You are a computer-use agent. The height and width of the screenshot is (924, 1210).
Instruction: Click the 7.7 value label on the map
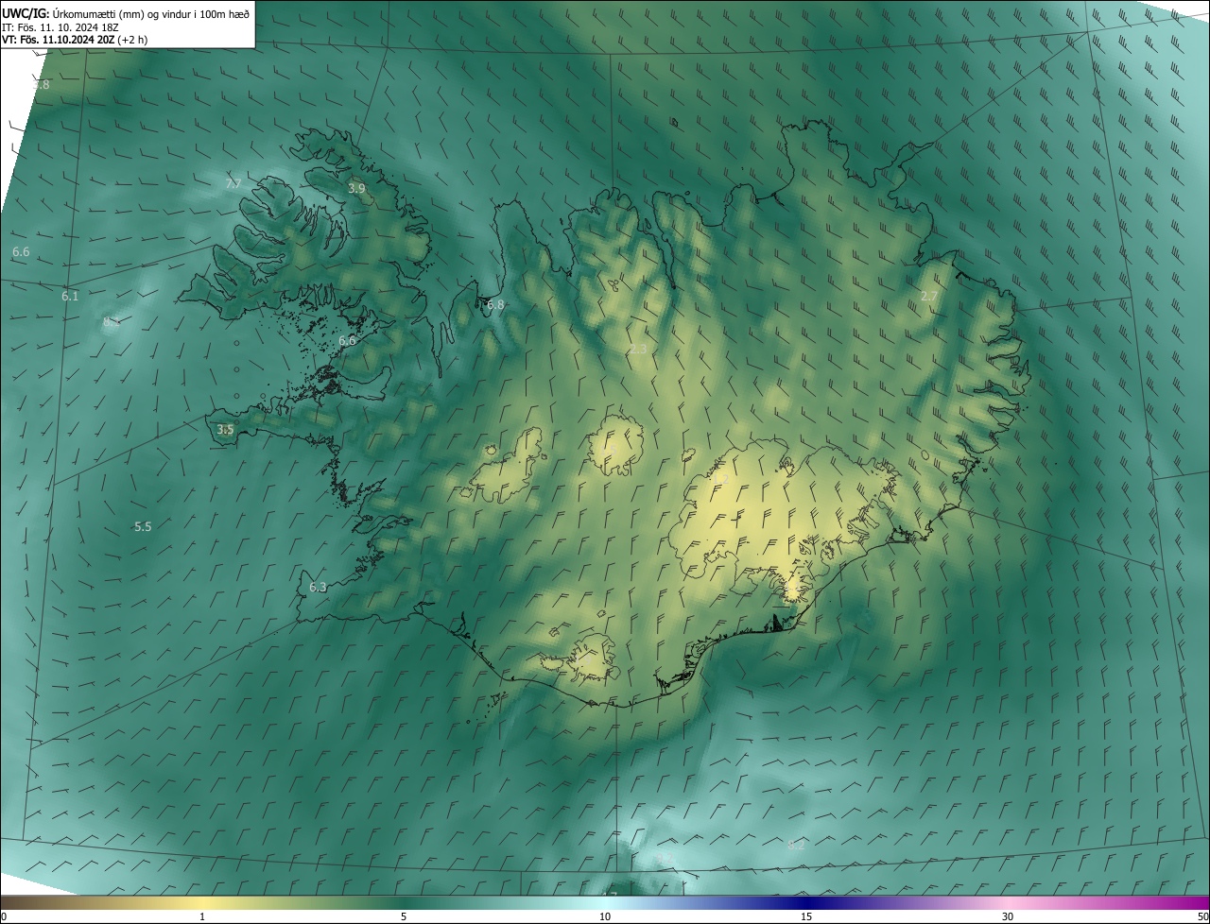click(233, 183)
